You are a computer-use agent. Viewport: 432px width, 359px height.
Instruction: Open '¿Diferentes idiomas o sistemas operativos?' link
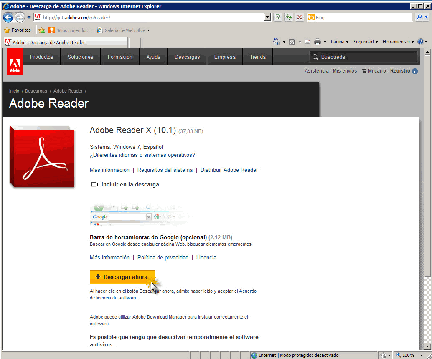(x=142, y=155)
